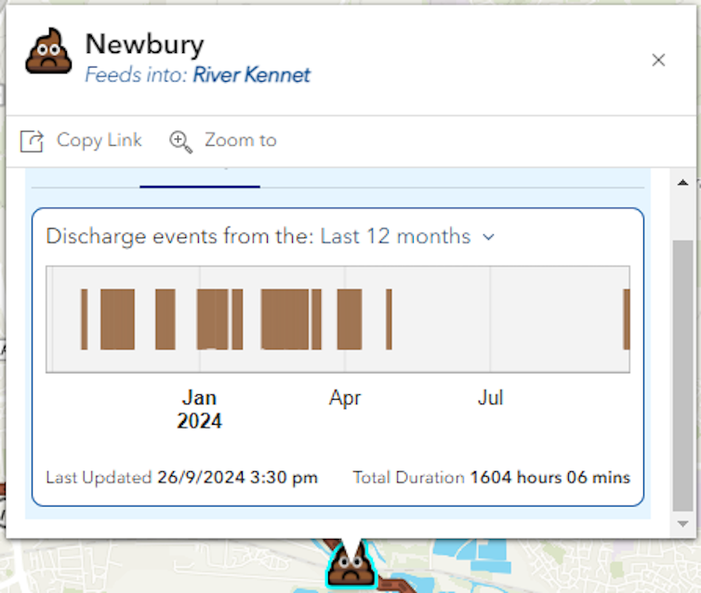Click the chevron beside Last 12 months
This screenshot has width=701, height=593.
click(x=489, y=237)
